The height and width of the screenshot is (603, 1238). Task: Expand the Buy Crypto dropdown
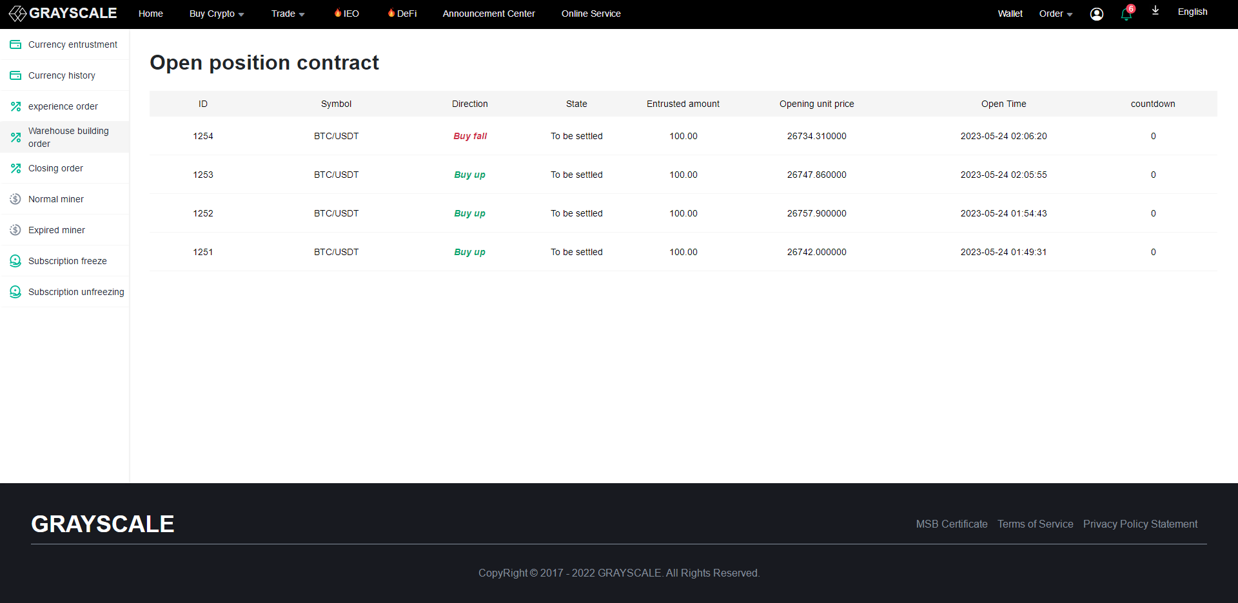[216, 14]
